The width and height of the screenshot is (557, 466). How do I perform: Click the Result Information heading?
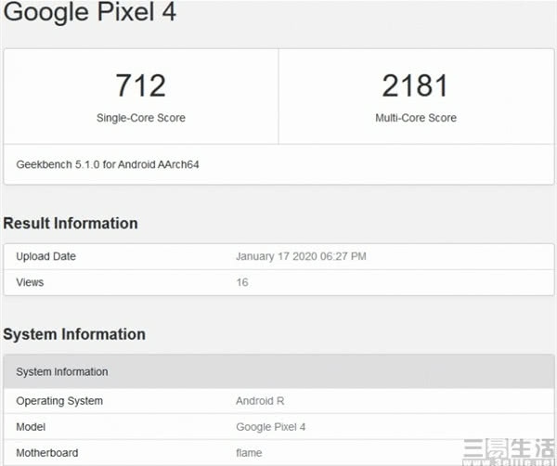click(x=71, y=223)
